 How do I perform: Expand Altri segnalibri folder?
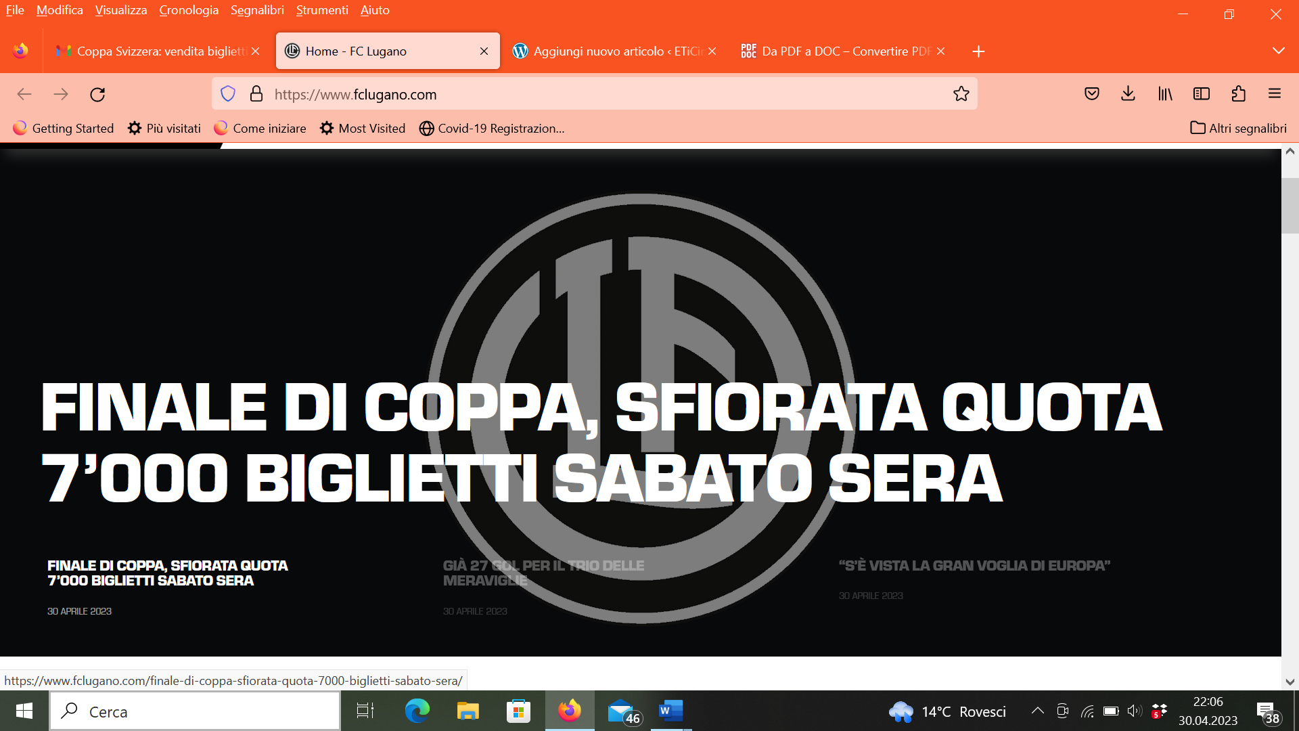(x=1238, y=128)
